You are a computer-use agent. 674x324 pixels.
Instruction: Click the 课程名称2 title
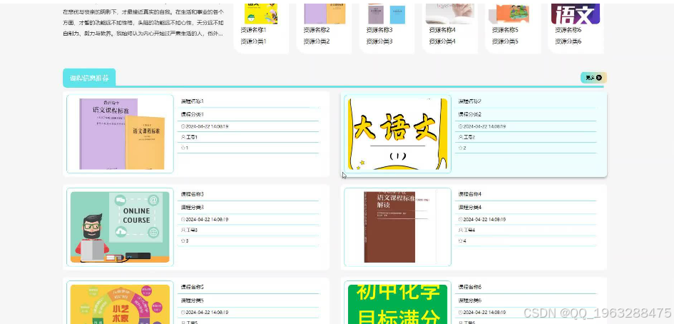click(x=469, y=101)
